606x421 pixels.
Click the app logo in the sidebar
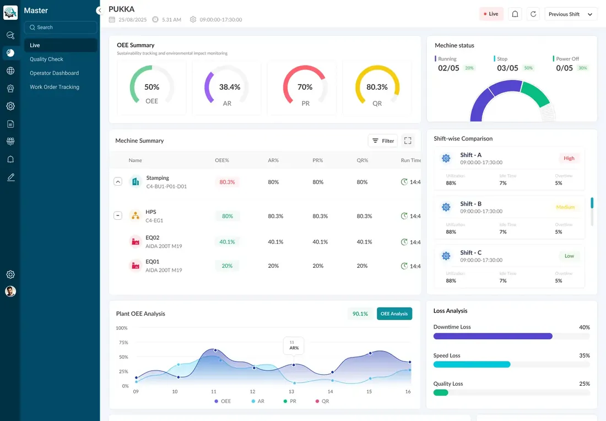click(x=10, y=12)
